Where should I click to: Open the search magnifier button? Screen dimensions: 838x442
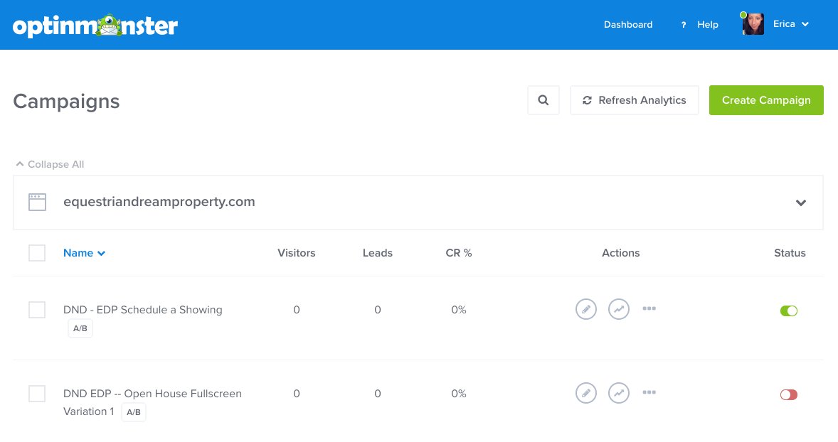pyautogui.click(x=543, y=100)
